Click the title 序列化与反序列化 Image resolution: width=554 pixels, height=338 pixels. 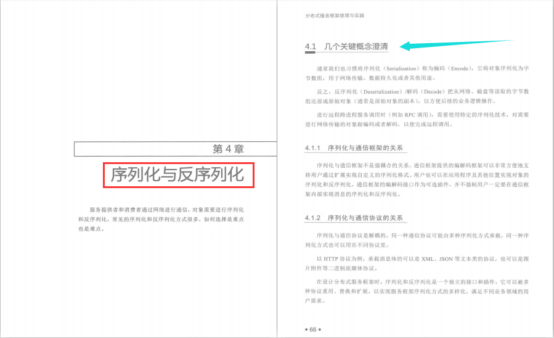point(177,175)
